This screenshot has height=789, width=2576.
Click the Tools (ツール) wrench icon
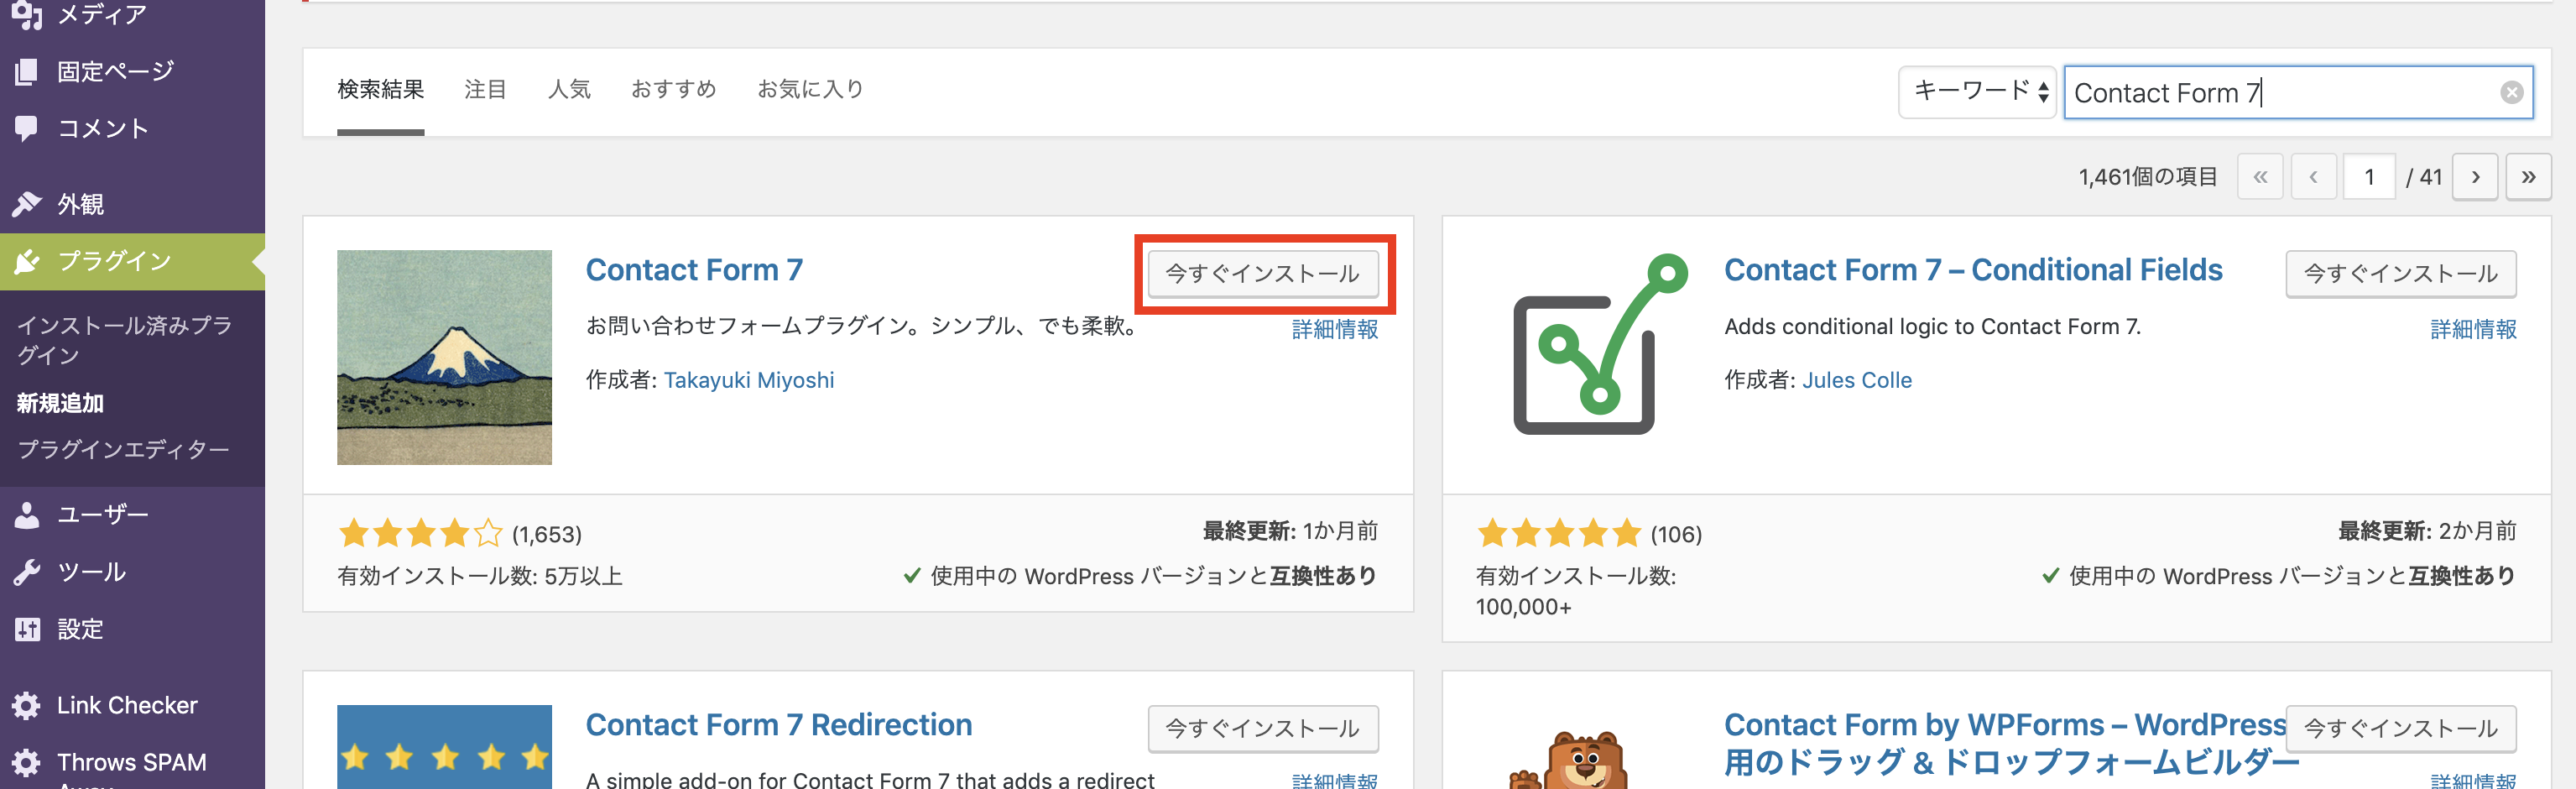26,572
